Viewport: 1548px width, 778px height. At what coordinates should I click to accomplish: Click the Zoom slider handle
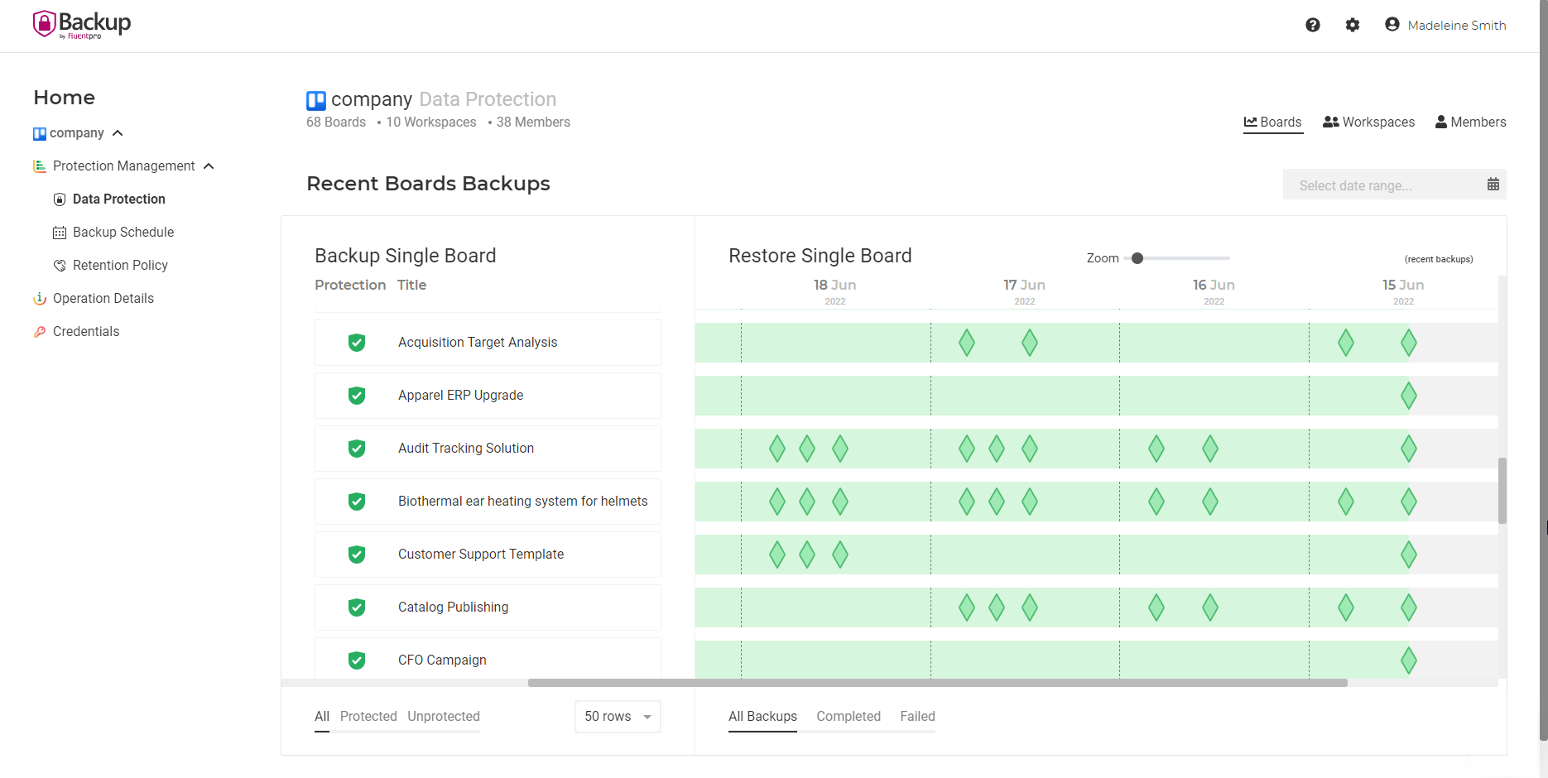[1137, 258]
